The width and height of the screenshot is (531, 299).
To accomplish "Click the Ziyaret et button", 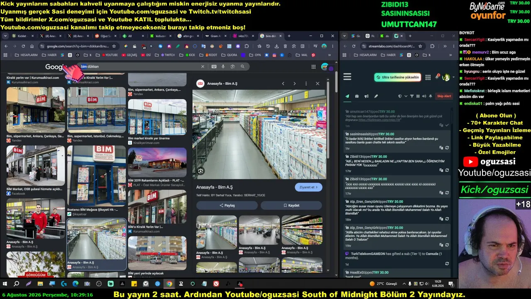I will coord(309,187).
